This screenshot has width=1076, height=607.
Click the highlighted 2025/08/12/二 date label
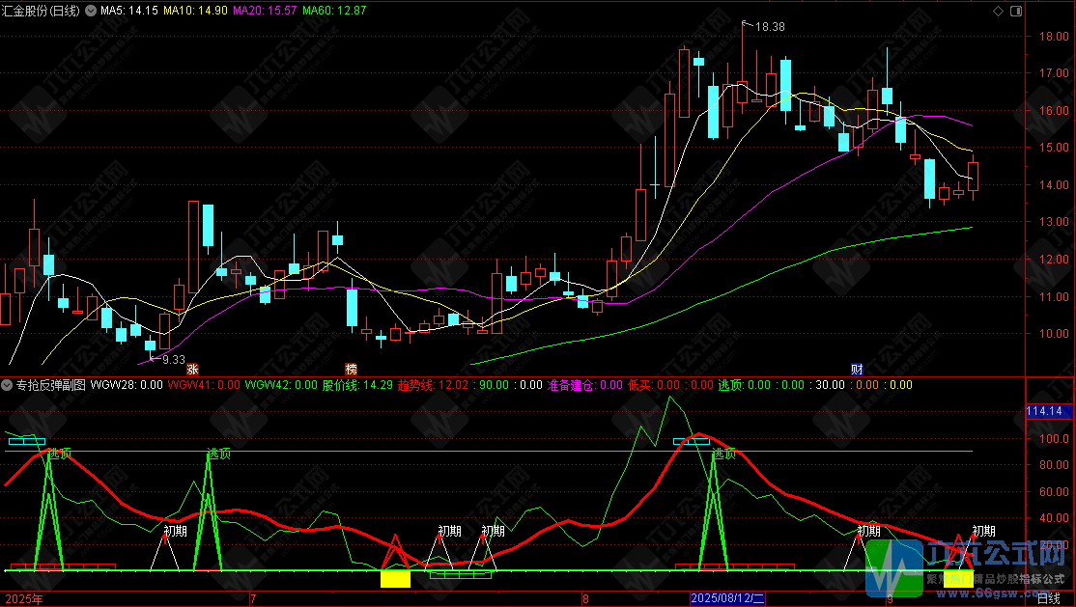(x=727, y=598)
